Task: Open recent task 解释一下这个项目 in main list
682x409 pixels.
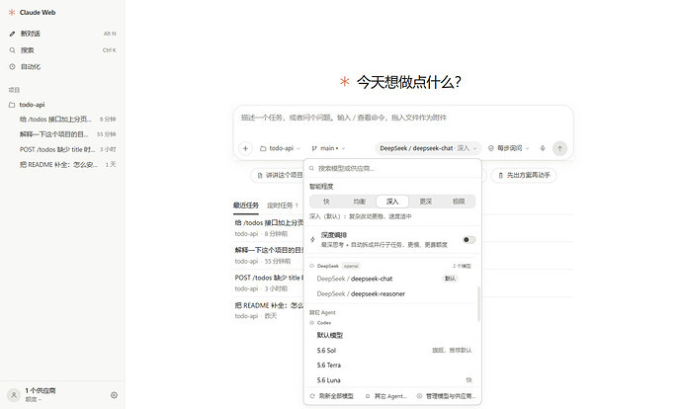Action: (269, 255)
